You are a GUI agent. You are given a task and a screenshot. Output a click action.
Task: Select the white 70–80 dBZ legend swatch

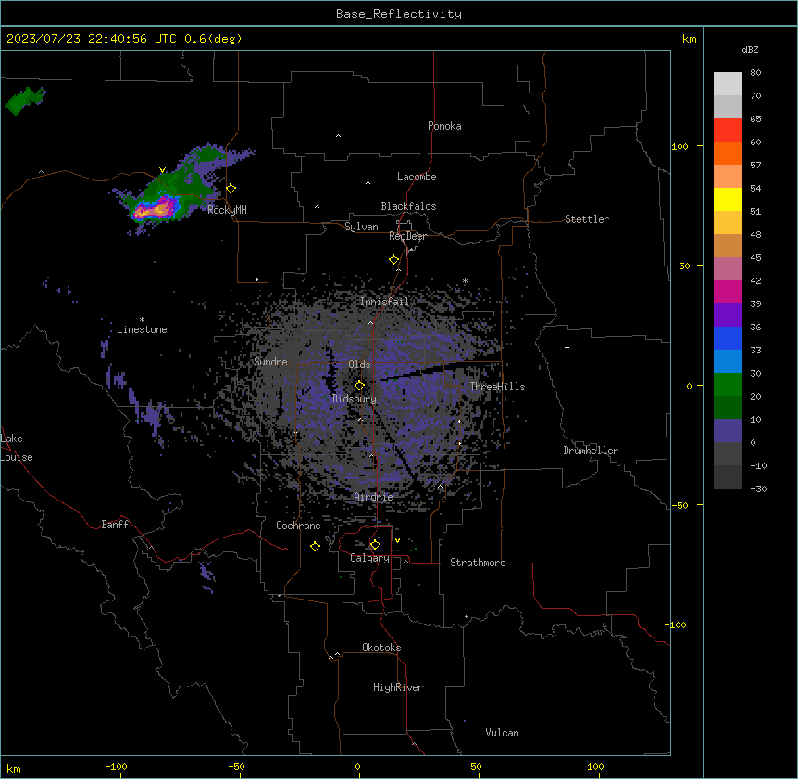coord(728,84)
